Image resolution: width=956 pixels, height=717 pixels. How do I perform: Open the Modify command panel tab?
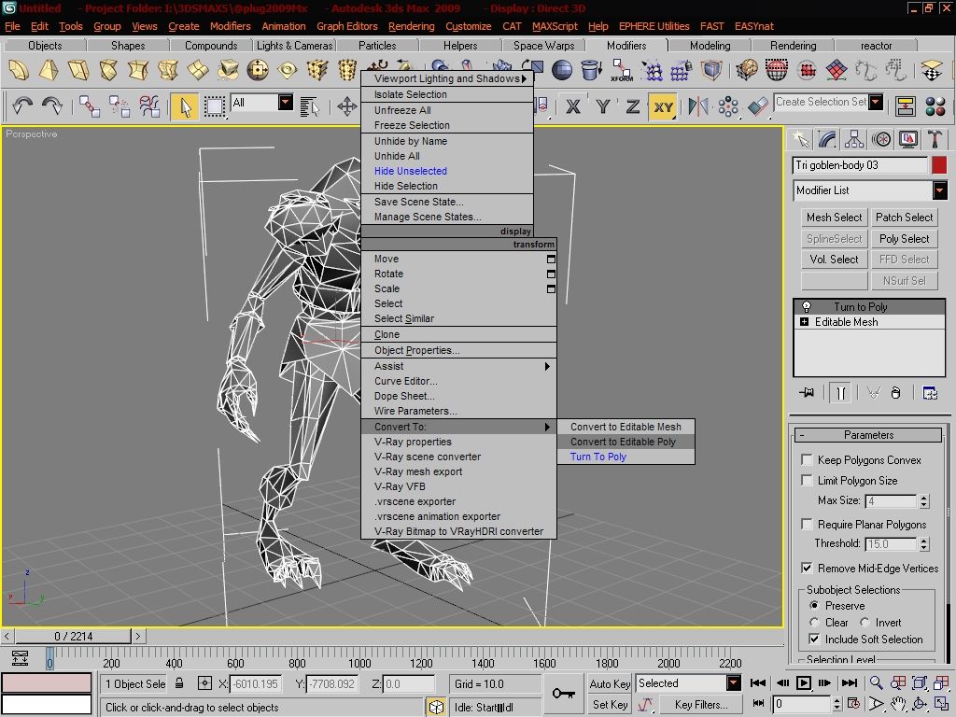(827, 140)
